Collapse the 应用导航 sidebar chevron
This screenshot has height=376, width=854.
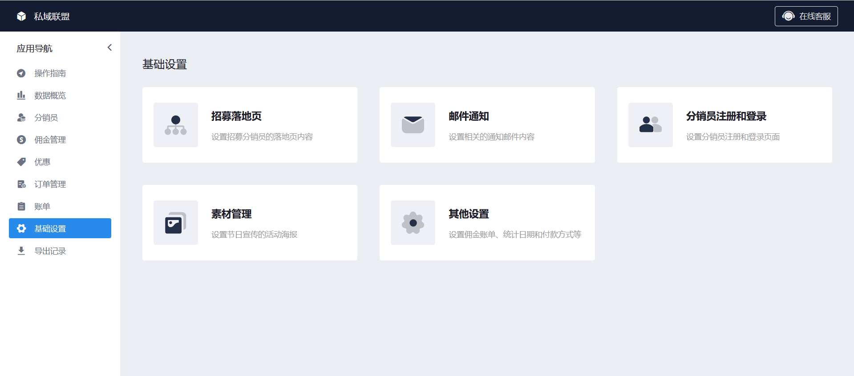click(109, 48)
